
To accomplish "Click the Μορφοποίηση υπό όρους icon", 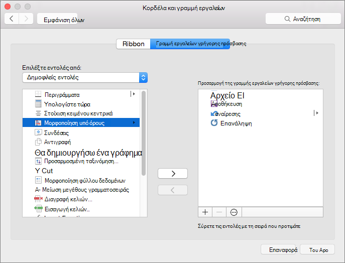I will pos(38,122).
